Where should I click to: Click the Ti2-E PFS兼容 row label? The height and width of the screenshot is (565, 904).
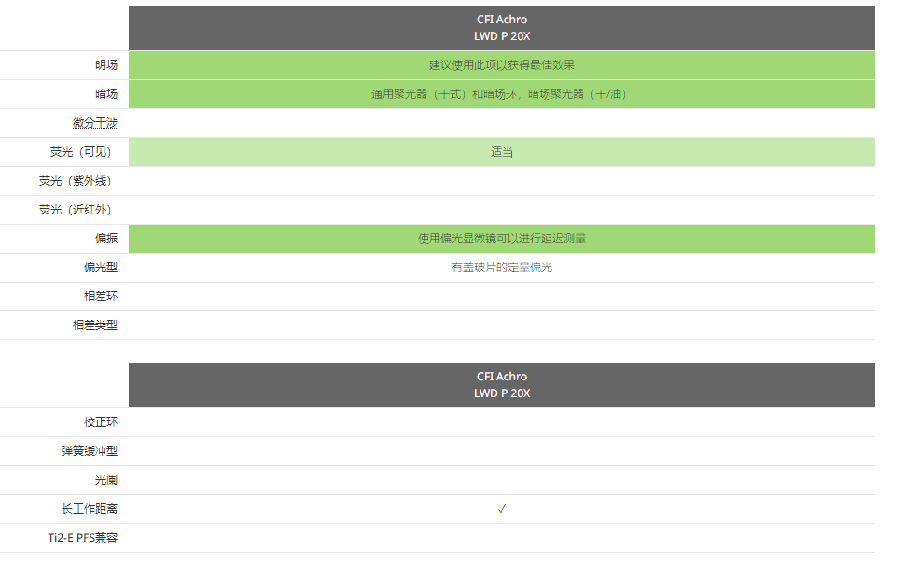pyautogui.click(x=82, y=538)
